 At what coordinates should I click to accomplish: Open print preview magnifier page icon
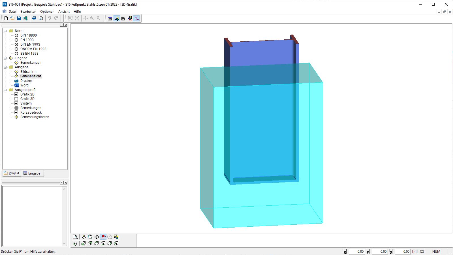[41, 18]
